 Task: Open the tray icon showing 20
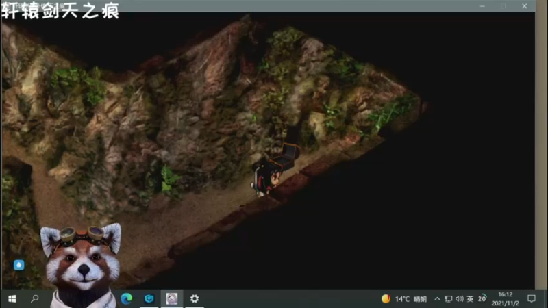(x=482, y=298)
